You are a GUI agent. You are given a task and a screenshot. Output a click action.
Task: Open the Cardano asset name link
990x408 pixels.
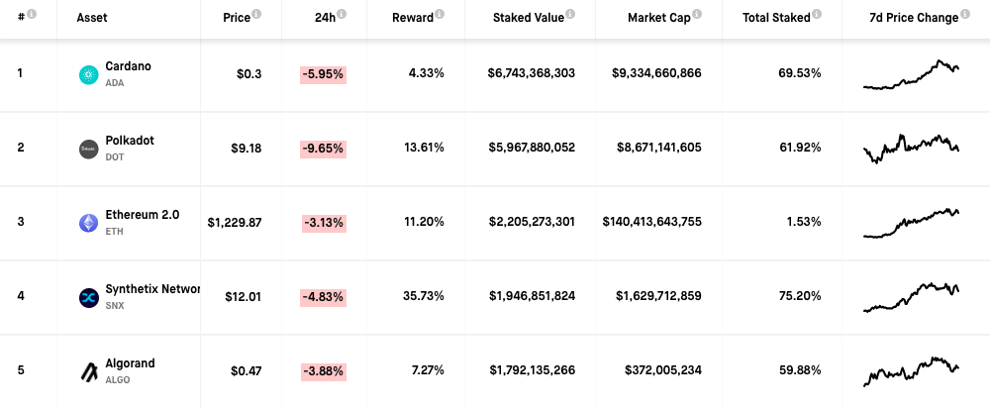(x=128, y=66)
